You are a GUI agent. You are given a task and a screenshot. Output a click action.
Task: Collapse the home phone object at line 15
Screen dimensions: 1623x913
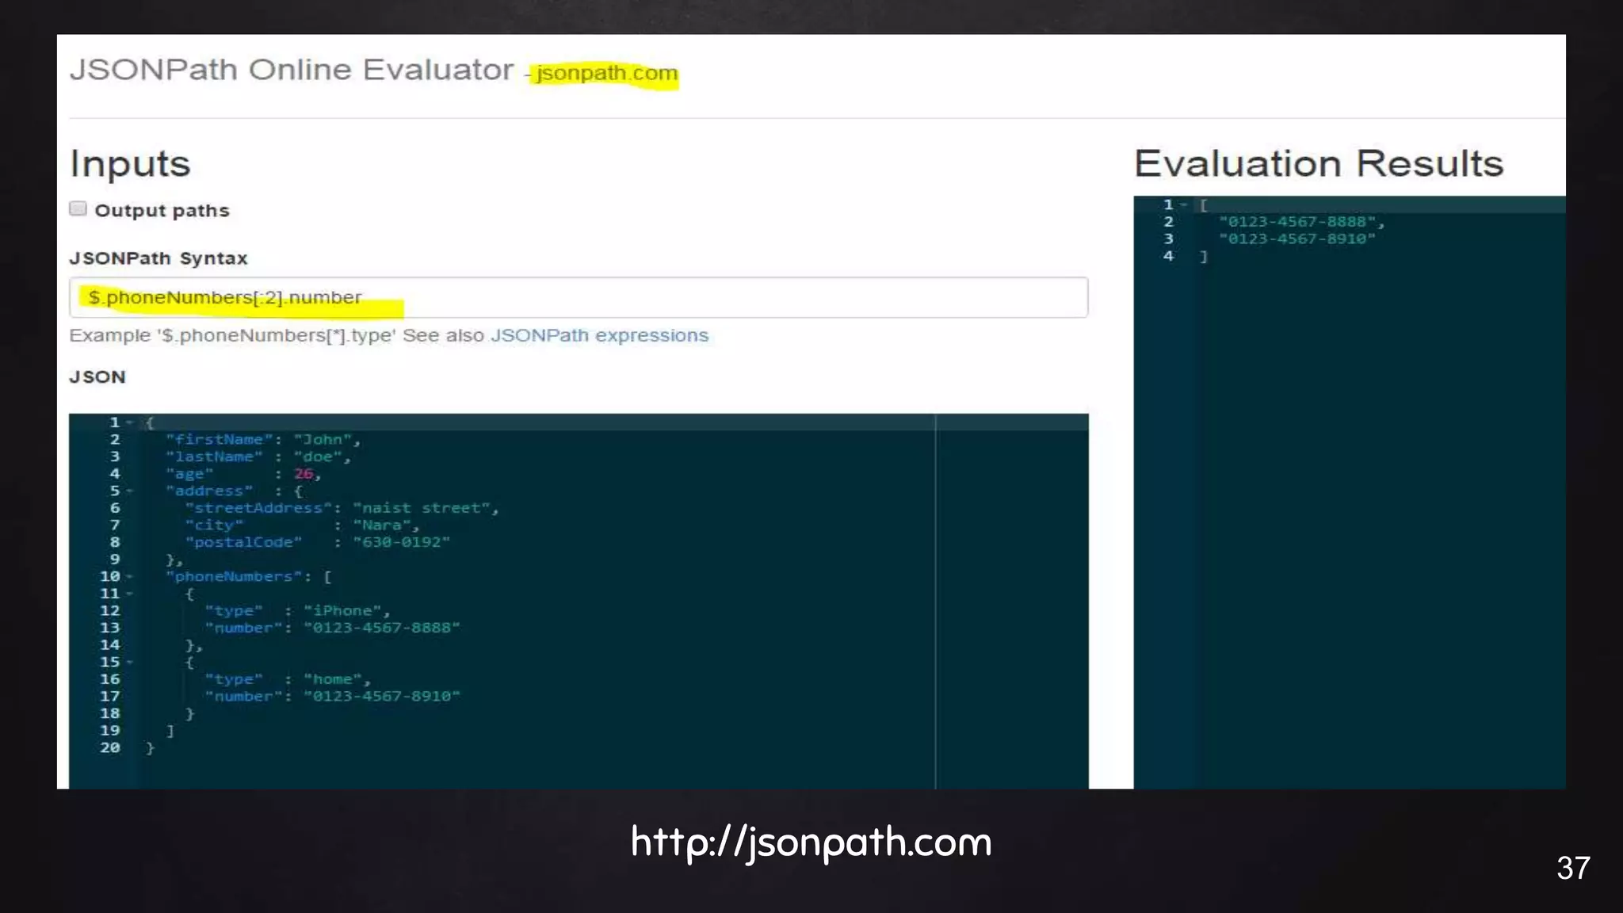coord(130,663)
